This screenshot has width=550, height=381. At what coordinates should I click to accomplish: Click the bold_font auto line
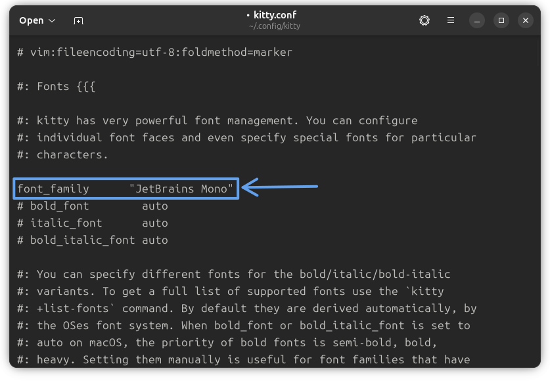(92, 206)
